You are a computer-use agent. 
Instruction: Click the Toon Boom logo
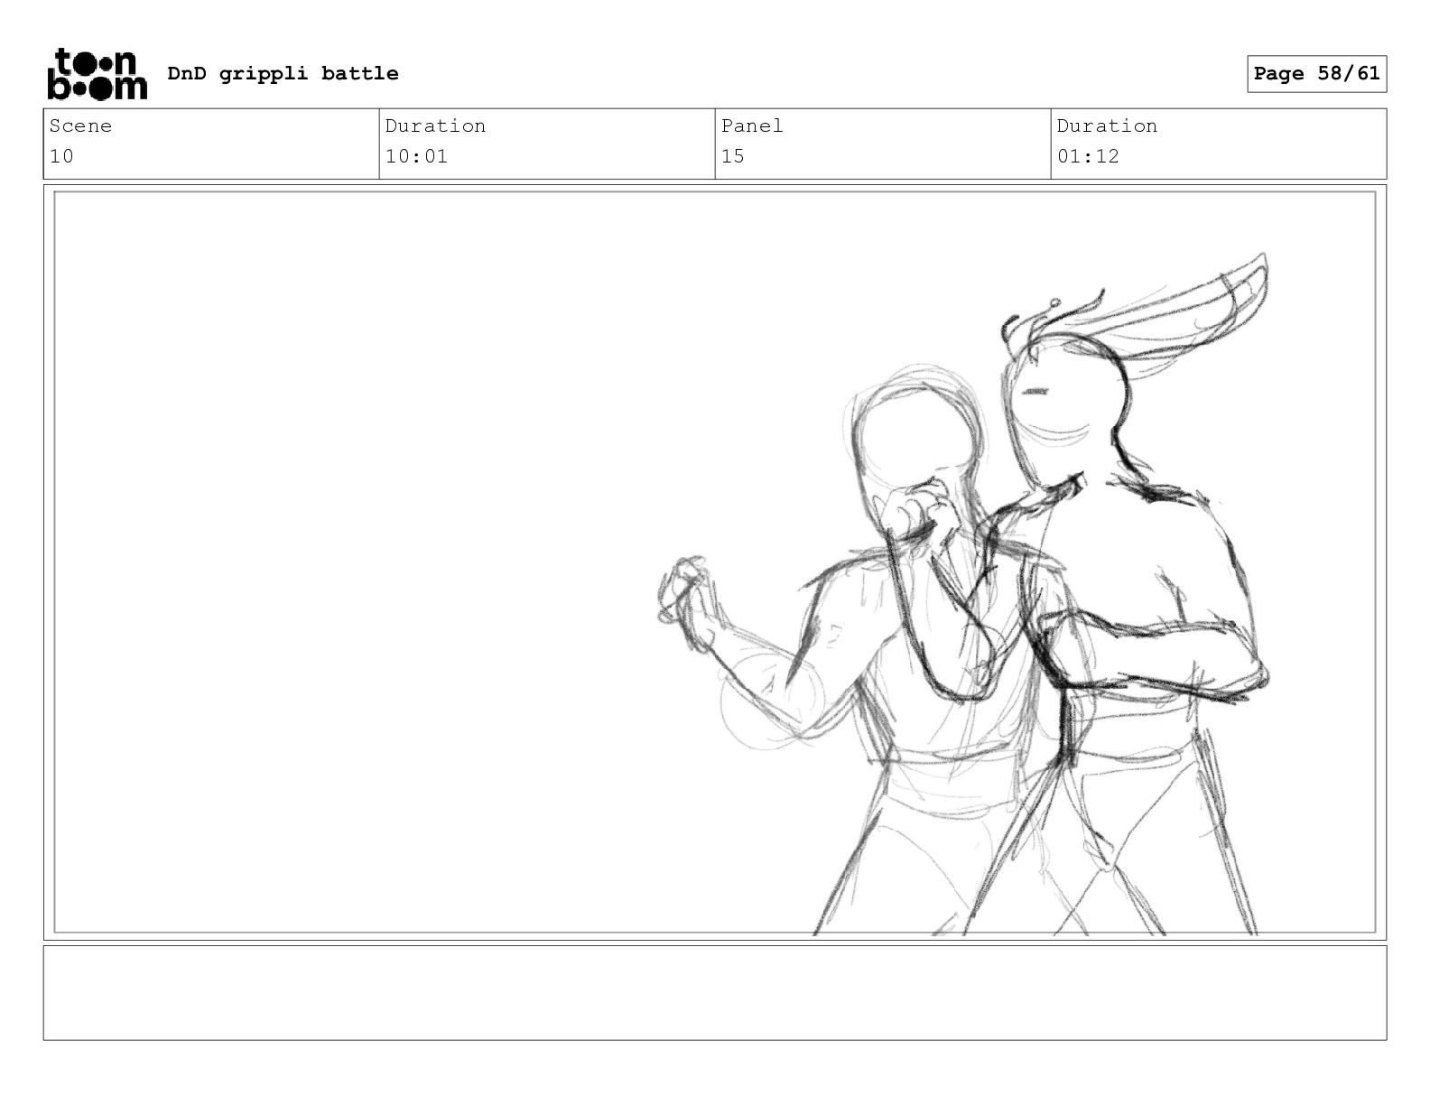click(x=97, y=74)
